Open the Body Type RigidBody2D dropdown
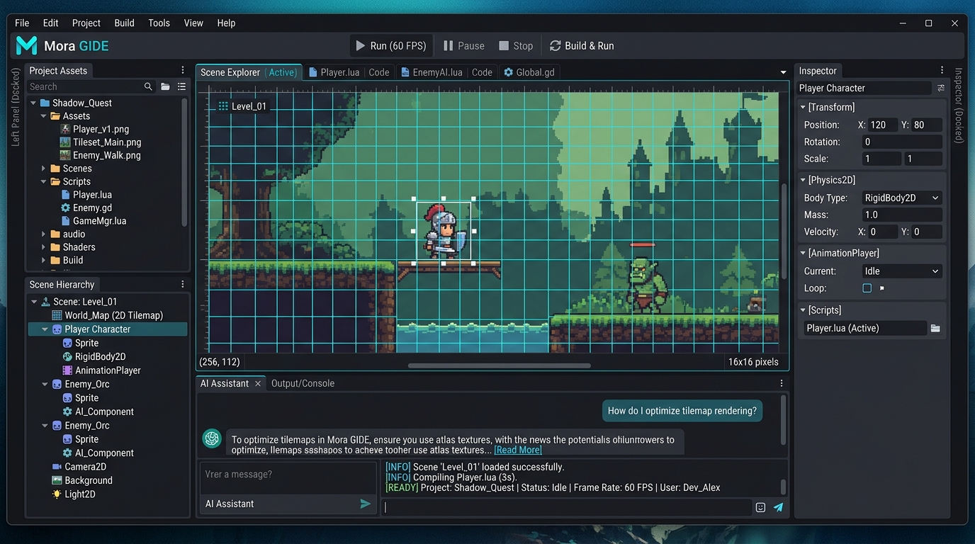The image size is (975, 544). (x=902, y=198)
